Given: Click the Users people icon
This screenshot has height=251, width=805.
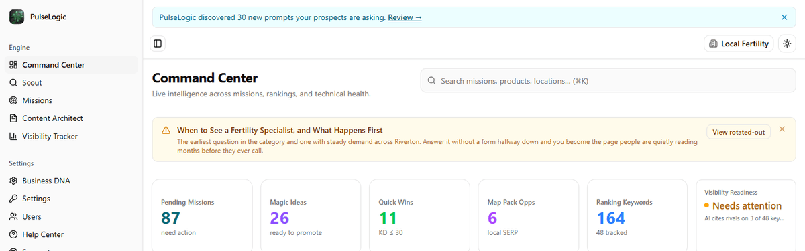Looking at the screenshot, I should 13,216.
